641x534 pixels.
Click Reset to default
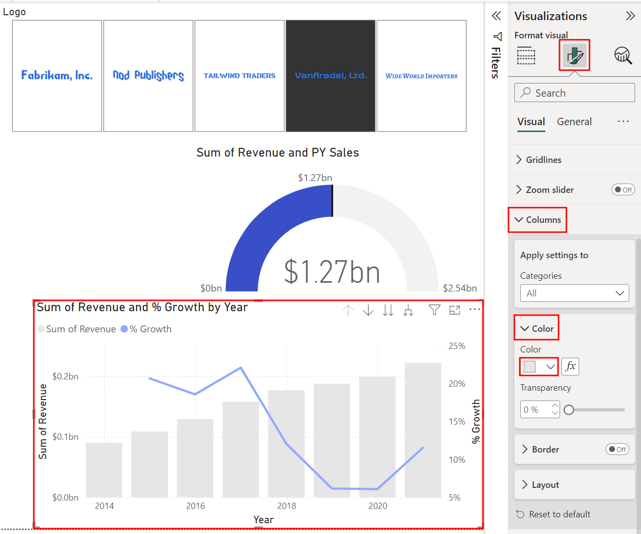[x=553, y=514]
